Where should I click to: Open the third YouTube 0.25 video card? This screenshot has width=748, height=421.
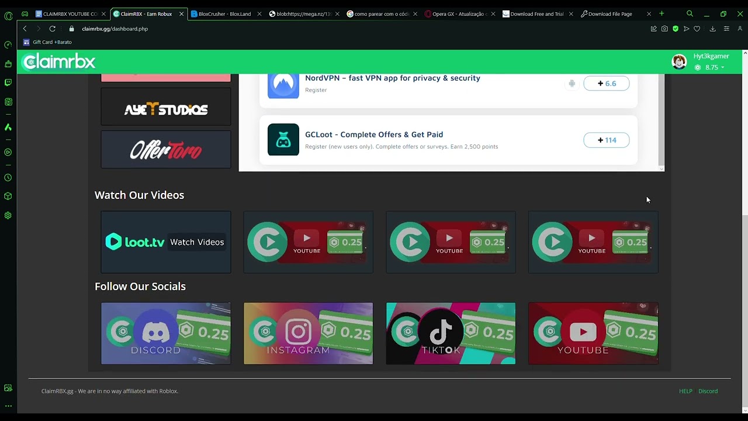[593, 242]
